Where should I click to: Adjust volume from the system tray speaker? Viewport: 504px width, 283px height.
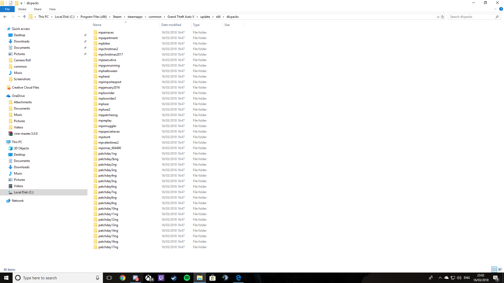point(459,278)
